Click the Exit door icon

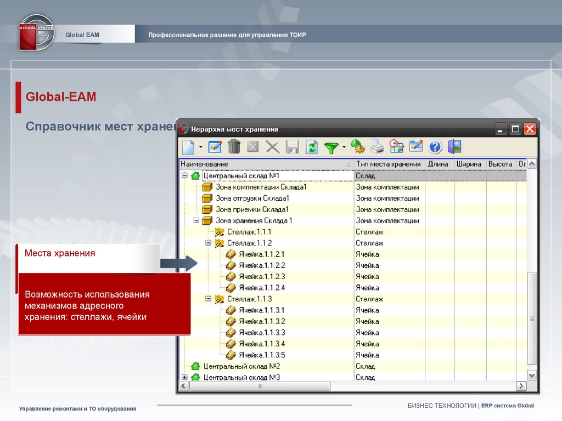[x=454, y=147]
